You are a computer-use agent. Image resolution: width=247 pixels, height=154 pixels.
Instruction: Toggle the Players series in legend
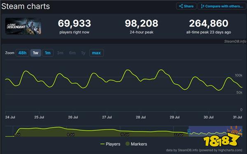point(110,144)
